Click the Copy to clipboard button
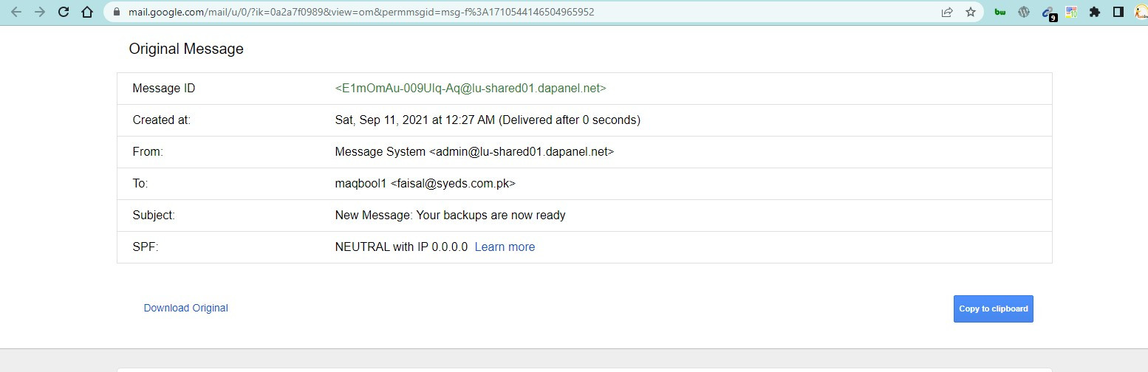1148x372 pixels. tap(993, 309)
